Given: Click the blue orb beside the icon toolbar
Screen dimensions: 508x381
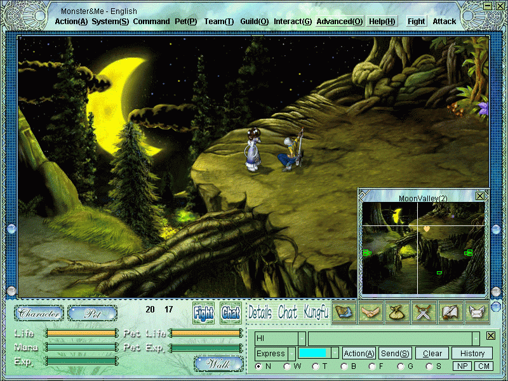Looking at the screenshot, I should (496, 306).
